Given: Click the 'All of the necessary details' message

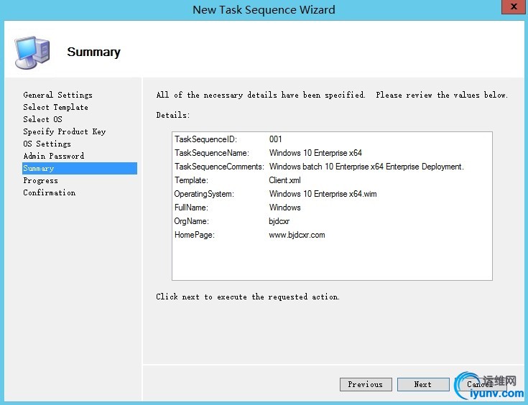Looking at the screenshot, I should (x=332, y=95).
